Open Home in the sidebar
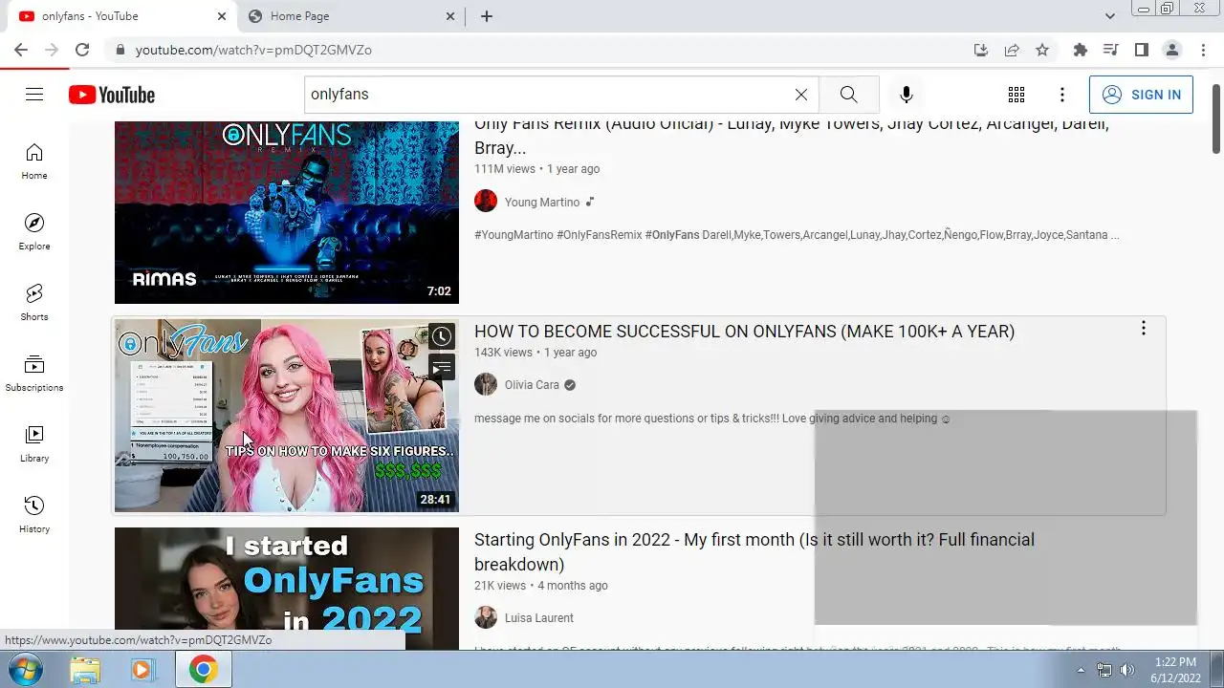This screenshot has width=1224, height=688. click(34, 161)
